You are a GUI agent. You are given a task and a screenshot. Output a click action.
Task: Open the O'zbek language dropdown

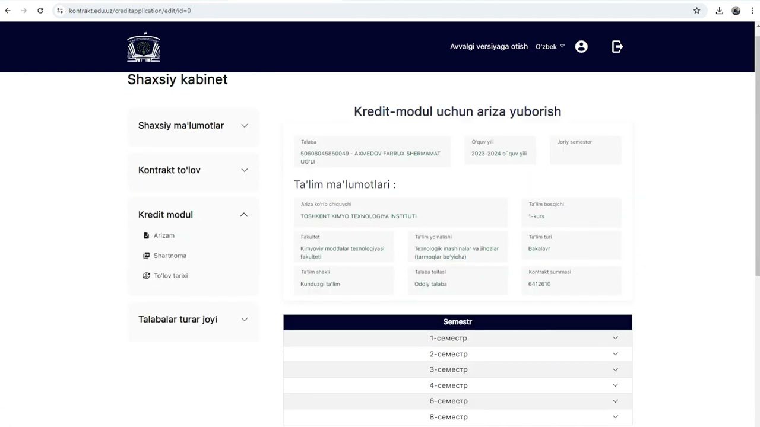550,46
